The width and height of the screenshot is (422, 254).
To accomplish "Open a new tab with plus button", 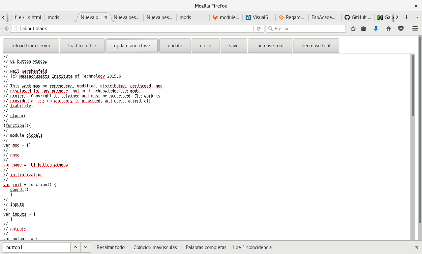I will (407, 17).
